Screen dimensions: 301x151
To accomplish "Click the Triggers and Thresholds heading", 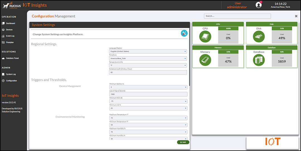I will (x=49, y=80).
